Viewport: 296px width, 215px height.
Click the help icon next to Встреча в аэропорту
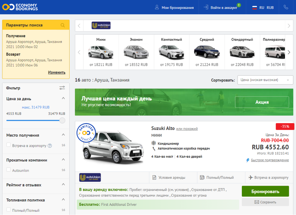tap(50, 146)
